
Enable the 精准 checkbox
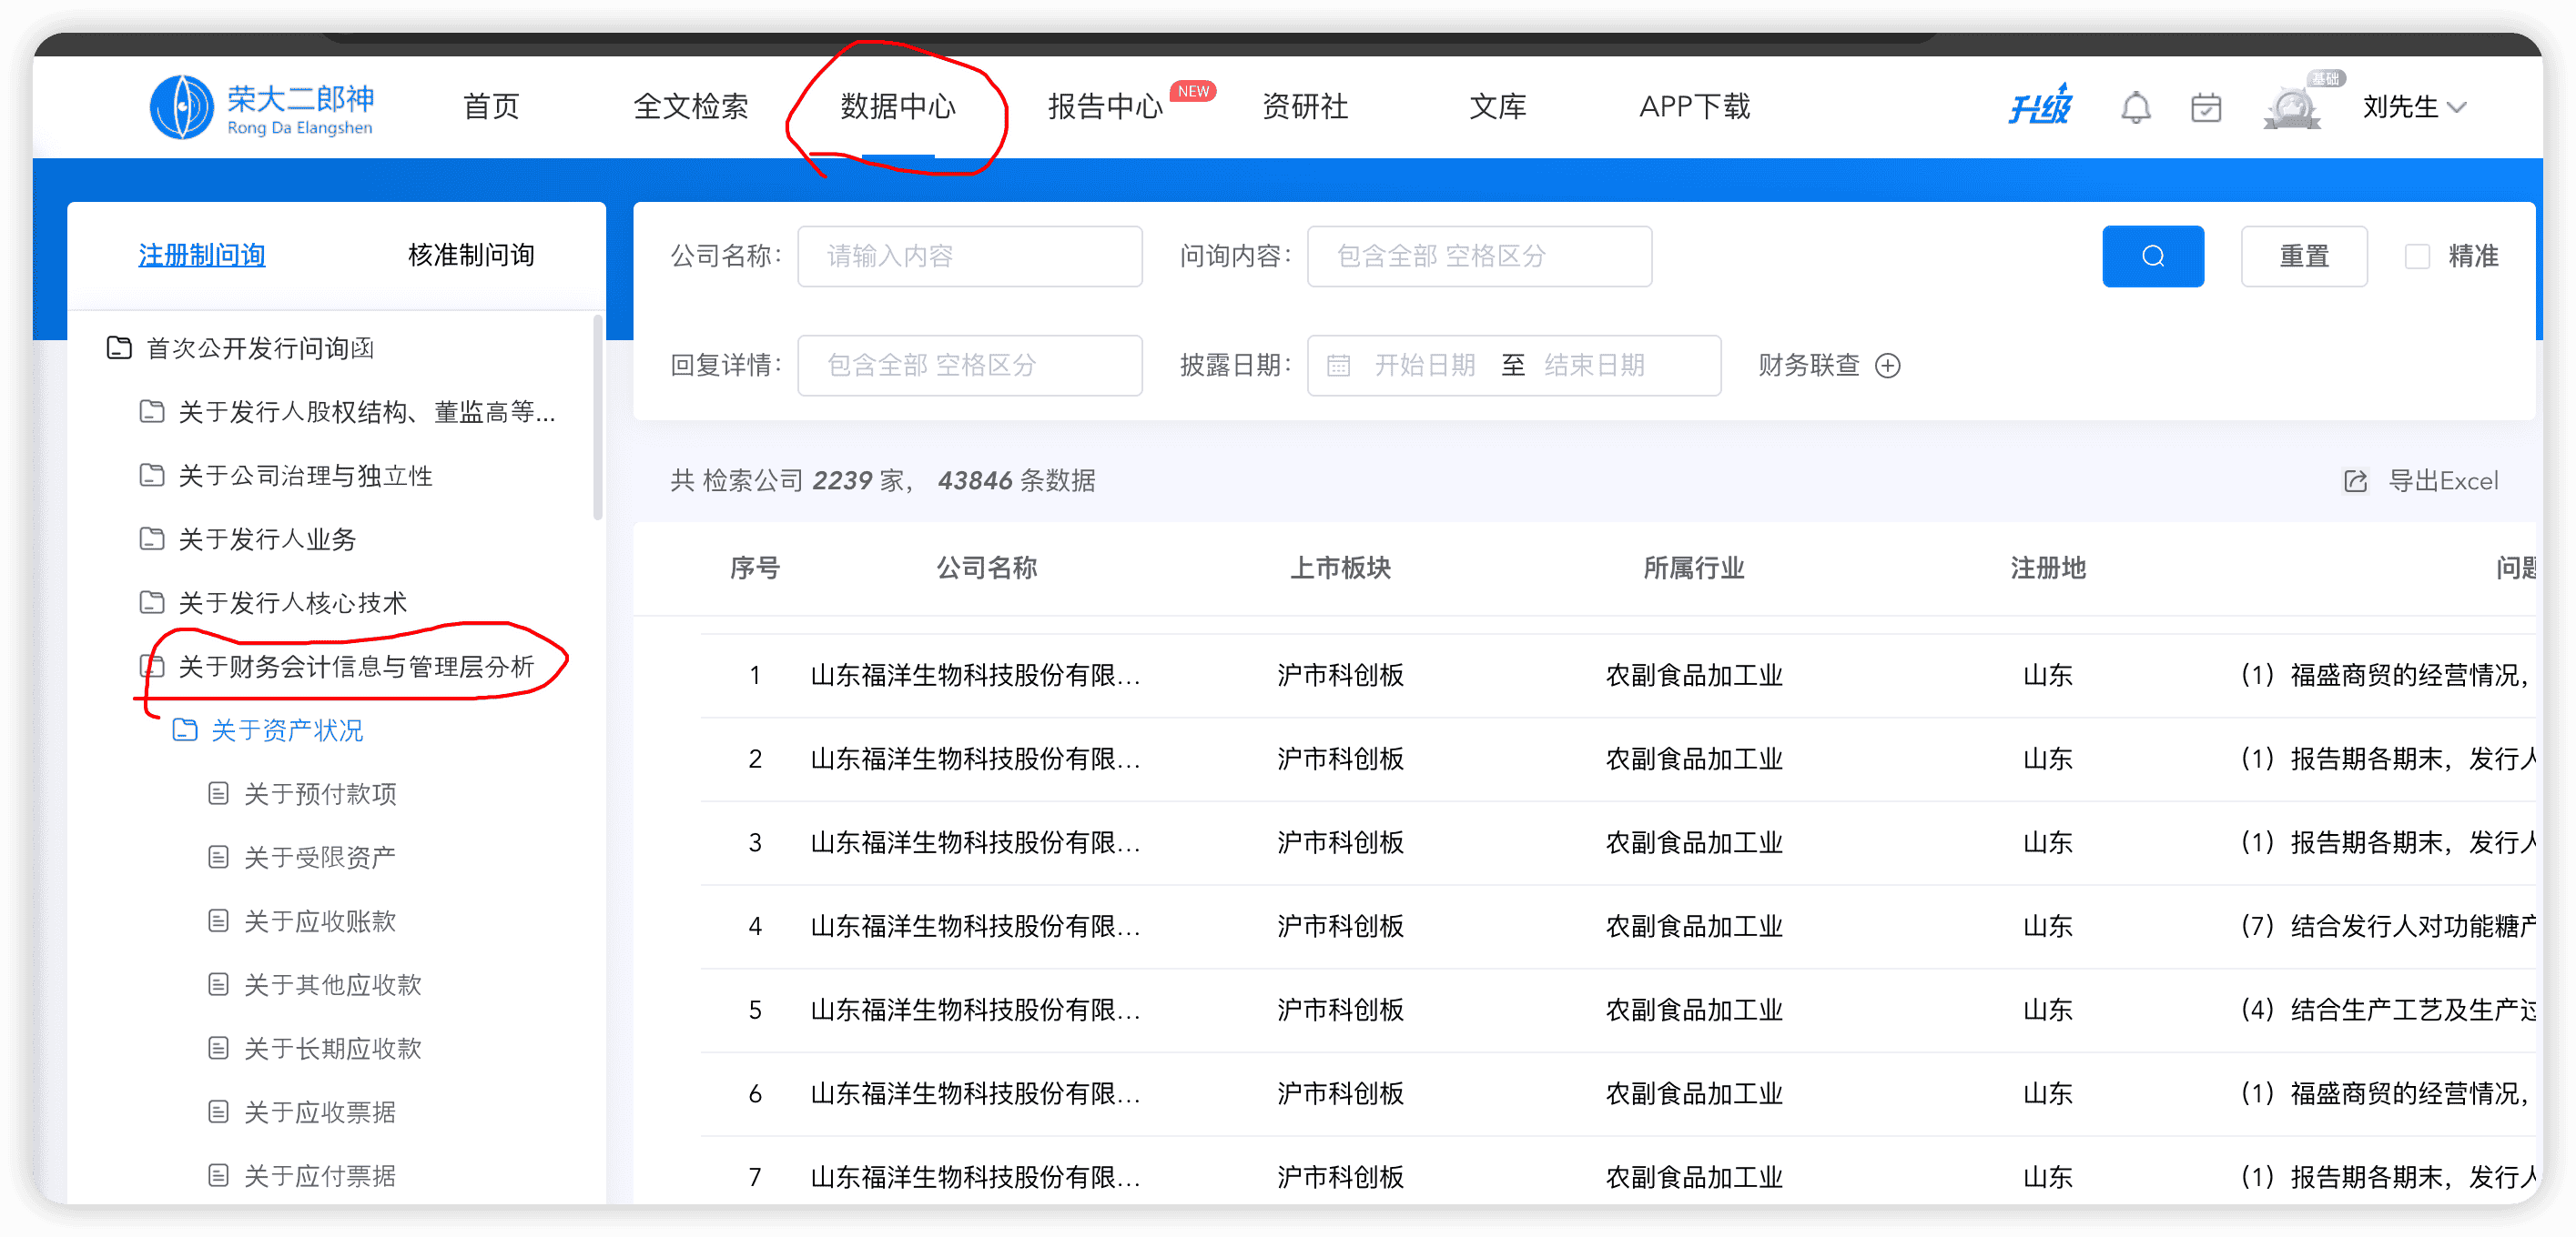[2417, 256]
